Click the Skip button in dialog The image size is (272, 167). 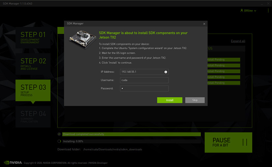point(195,100)
